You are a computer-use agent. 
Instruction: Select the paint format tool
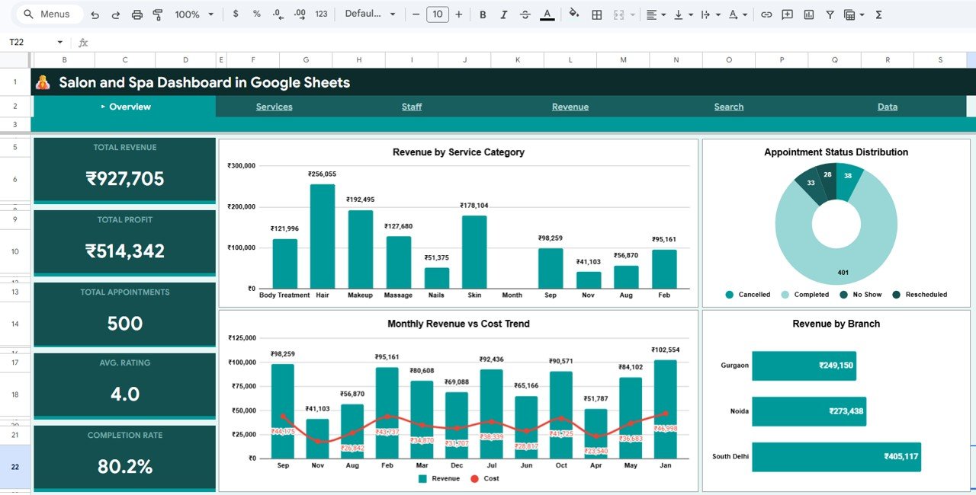[x=158, y=14]
